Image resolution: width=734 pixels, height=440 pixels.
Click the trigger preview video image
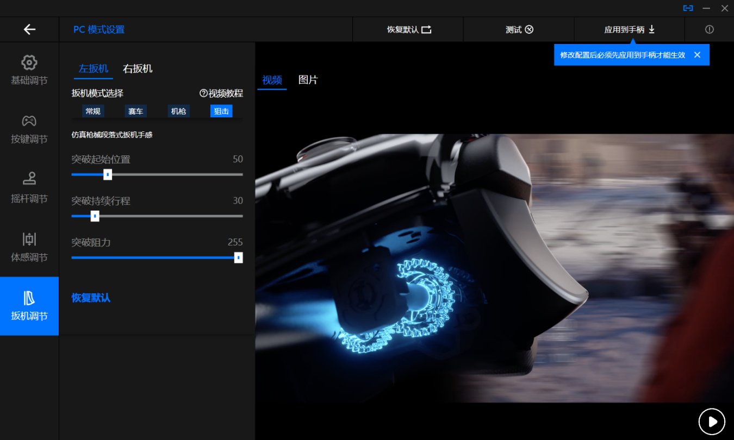[x=494, y=268]
